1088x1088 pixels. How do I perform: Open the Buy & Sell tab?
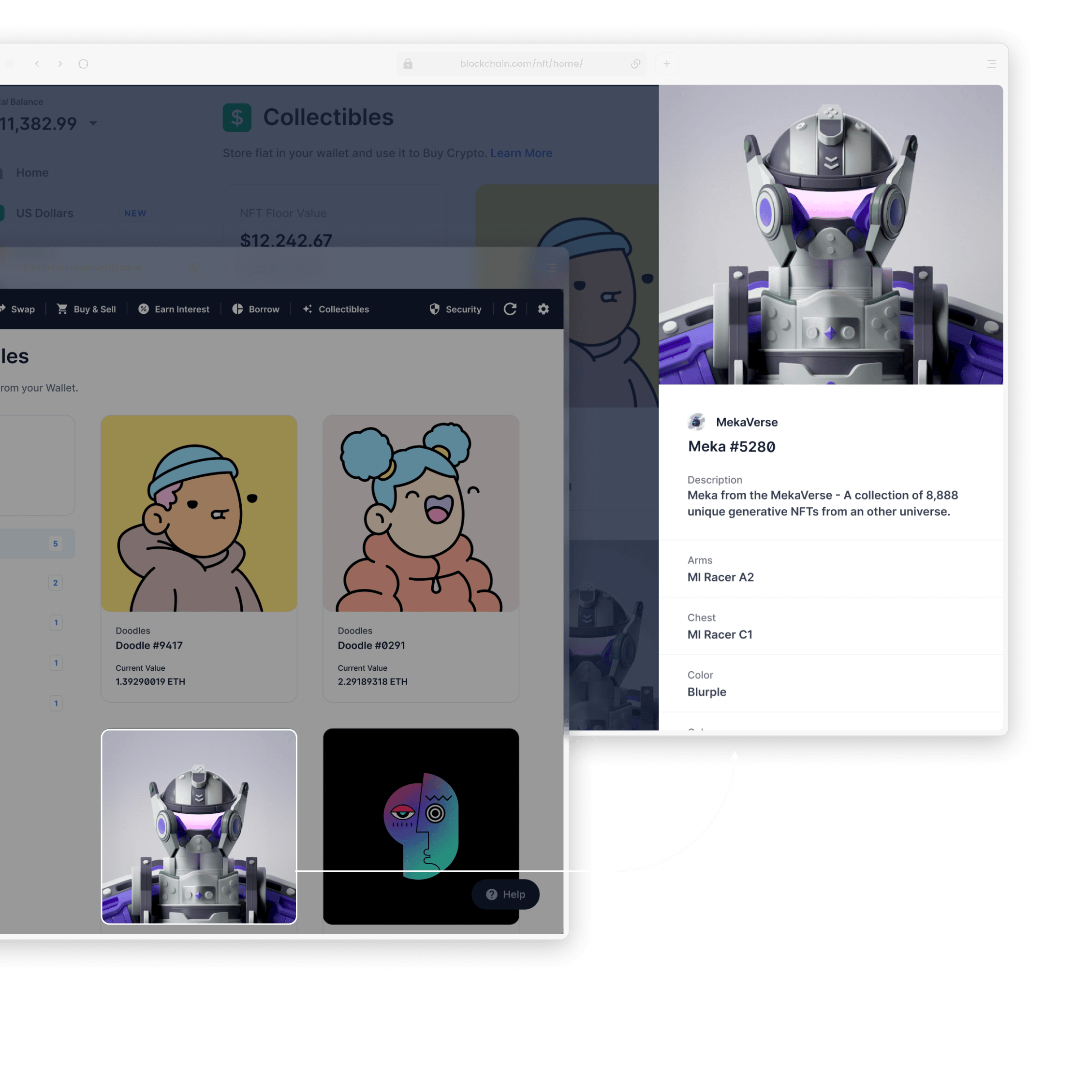click(86, 309)
